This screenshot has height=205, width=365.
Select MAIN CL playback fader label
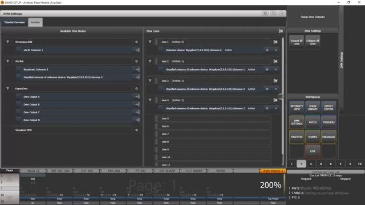(x=33, y=171)
